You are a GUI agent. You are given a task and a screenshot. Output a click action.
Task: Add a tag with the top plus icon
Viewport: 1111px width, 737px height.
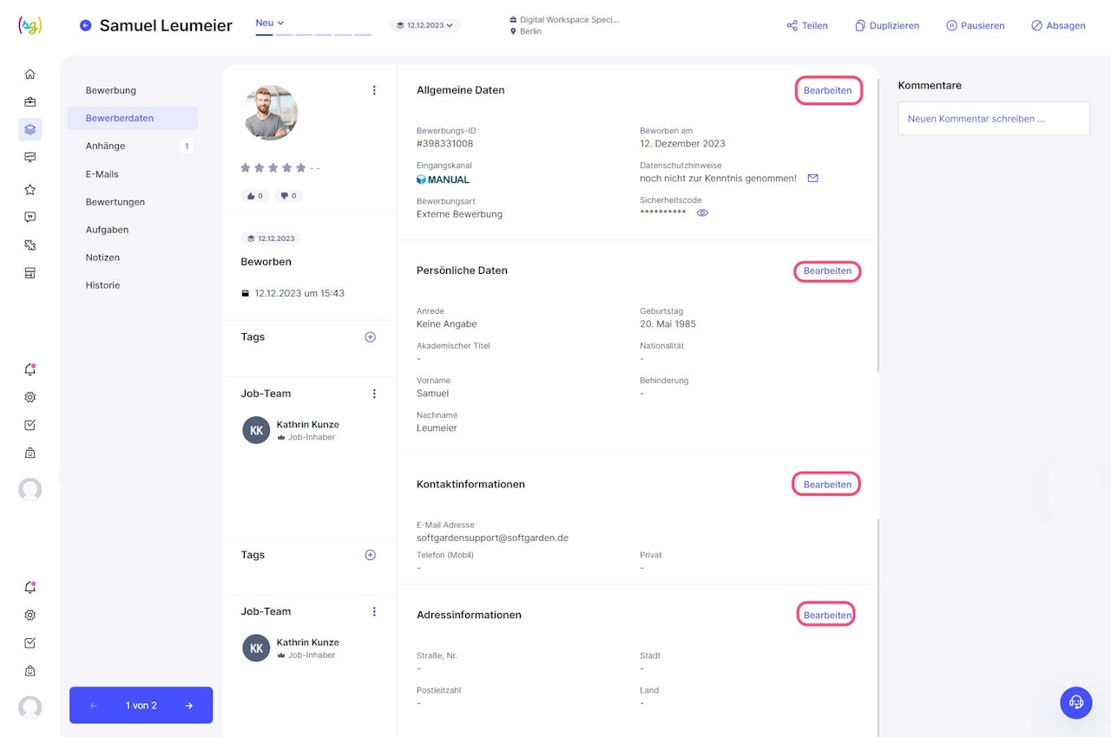[x=370, y=337]
